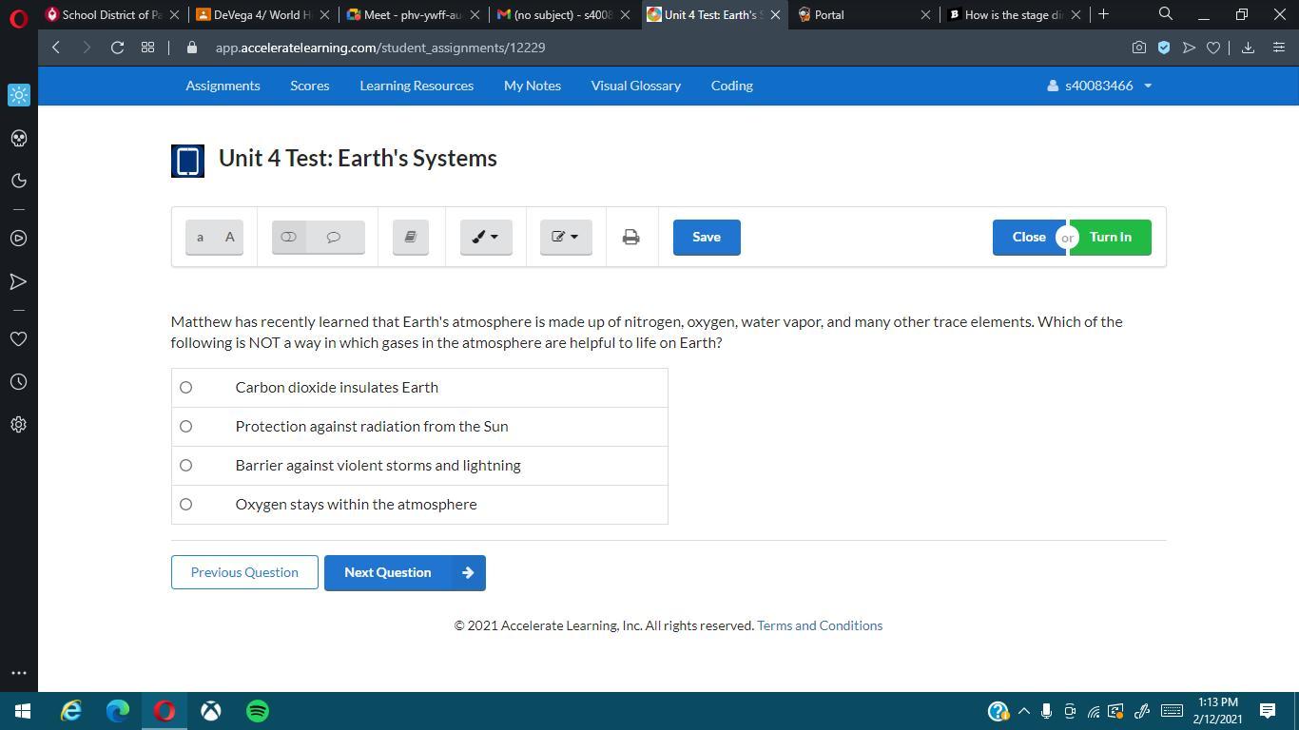Open the Visual Glossary
This screenshot has width=1299, height=730.
point(636,86)
